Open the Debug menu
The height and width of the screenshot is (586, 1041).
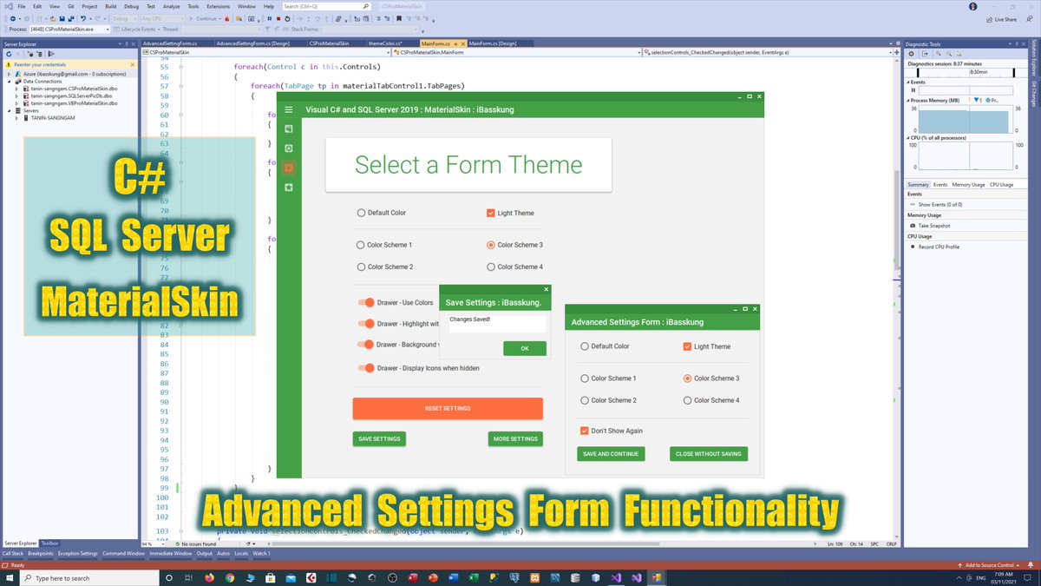tap(131, 6)
